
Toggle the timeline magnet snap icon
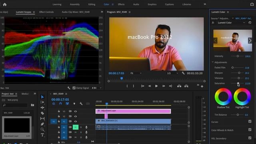[60, 104]
